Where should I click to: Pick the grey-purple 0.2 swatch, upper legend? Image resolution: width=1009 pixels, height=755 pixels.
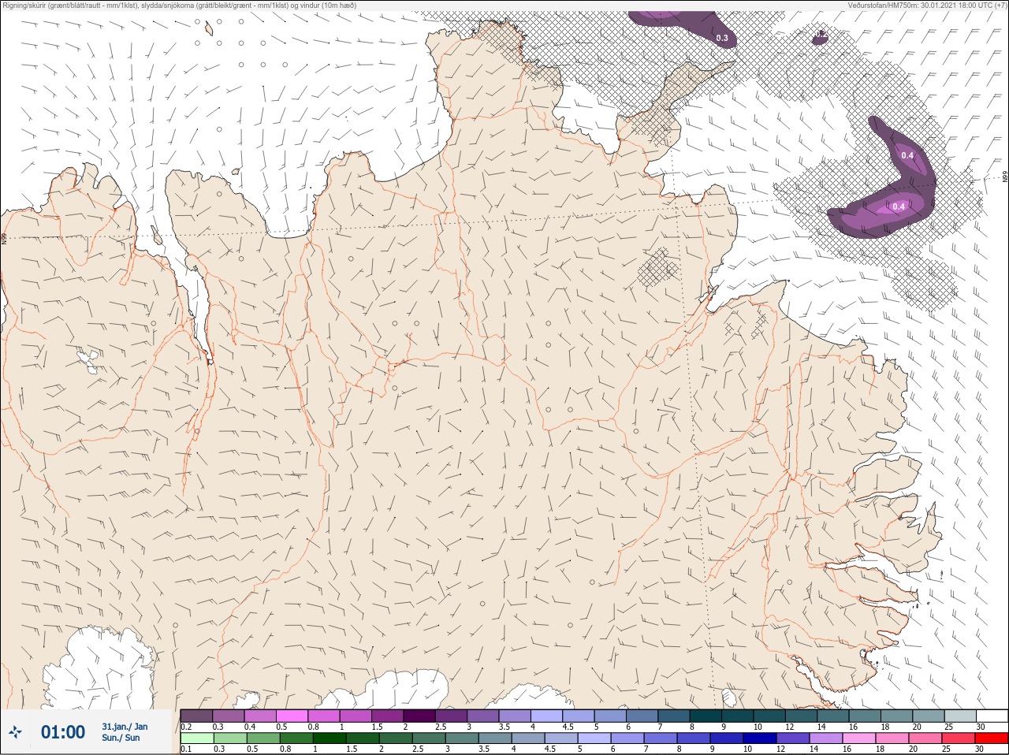(x=196, y=716)
